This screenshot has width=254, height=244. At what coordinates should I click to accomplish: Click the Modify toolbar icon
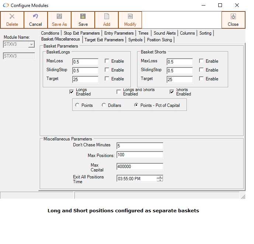pos(130,17)
